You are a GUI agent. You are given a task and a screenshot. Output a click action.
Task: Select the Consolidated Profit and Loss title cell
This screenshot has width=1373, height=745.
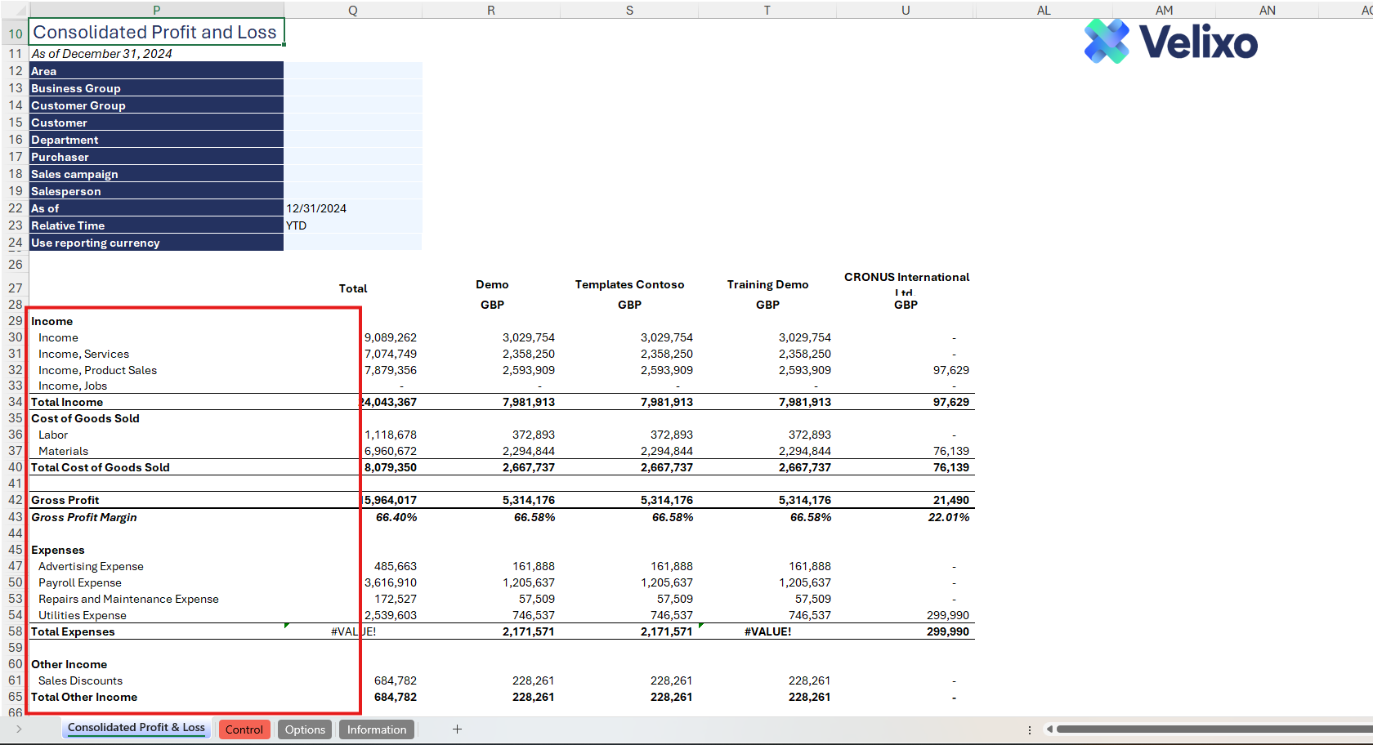pyautogui.click(x=156, y=33)
